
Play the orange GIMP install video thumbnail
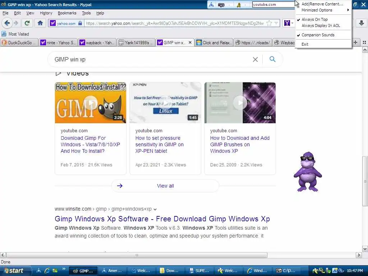[90, 102]
